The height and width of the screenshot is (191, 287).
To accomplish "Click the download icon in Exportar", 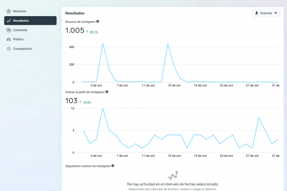I will coord(257,13).
